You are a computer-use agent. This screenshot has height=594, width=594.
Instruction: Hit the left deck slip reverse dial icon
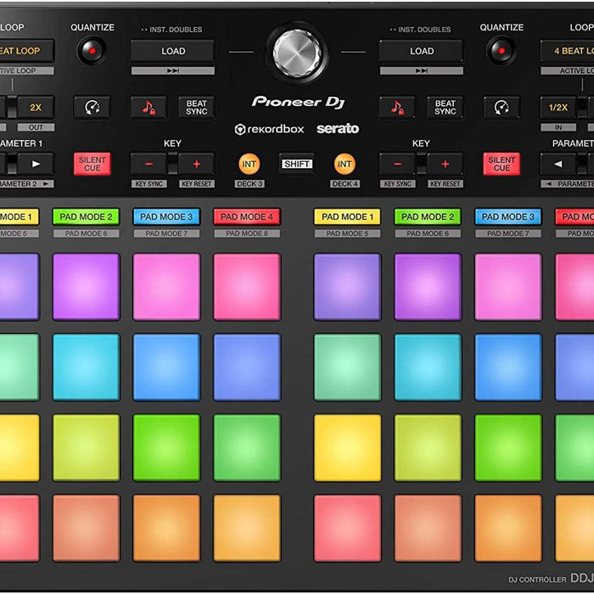(x=92, y=108)
